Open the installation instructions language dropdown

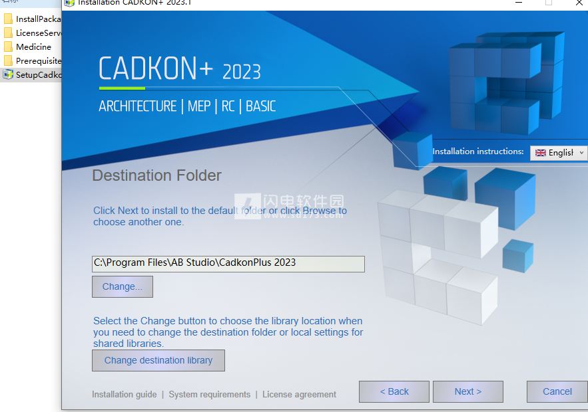(x=559, y=153)
